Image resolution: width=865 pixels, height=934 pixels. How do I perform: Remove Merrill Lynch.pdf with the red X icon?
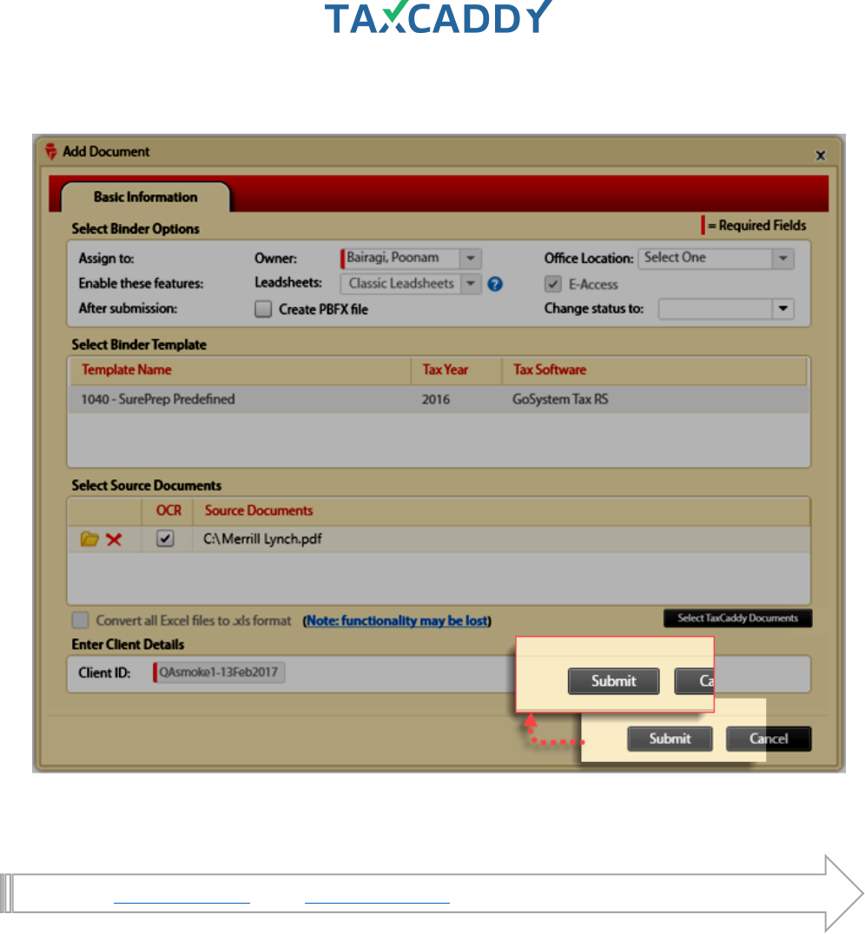coord(114,540)
